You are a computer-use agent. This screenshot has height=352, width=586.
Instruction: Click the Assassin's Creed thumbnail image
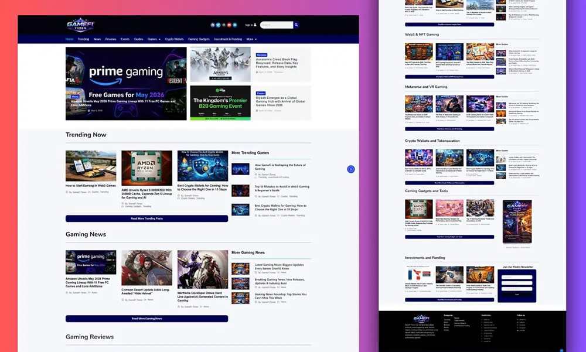220,64
